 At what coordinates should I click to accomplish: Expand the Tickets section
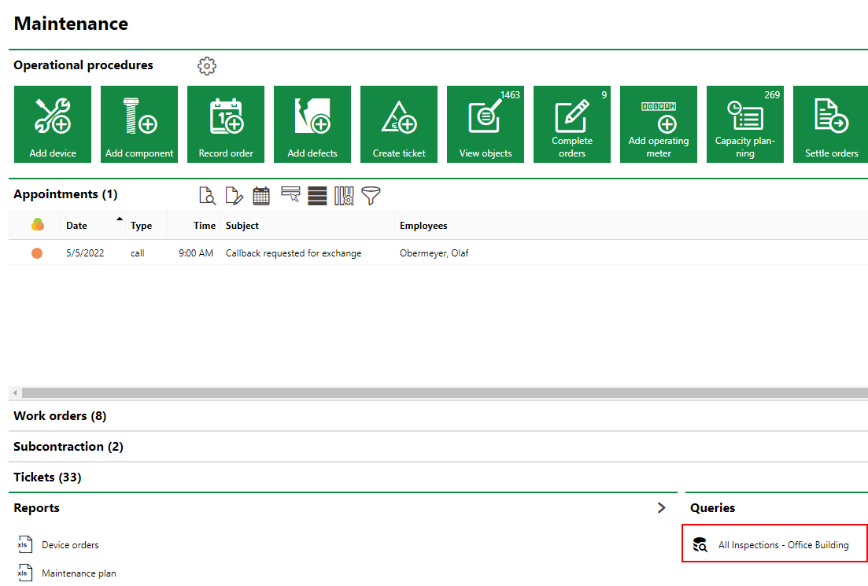click(47, 477)
